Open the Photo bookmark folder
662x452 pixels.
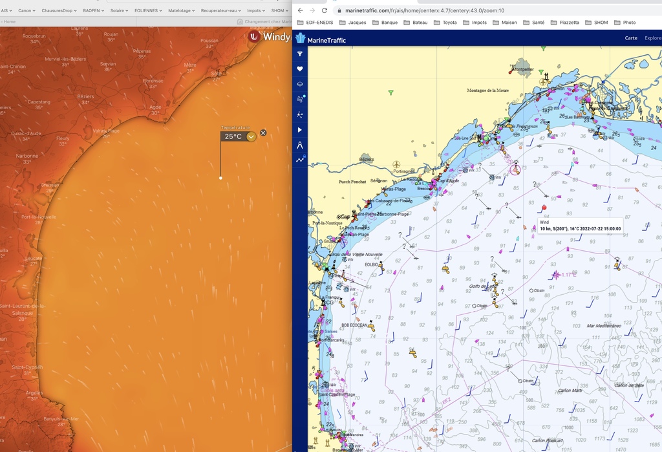625,23
